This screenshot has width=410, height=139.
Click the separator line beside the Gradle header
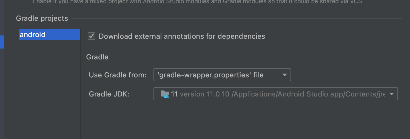255,57
